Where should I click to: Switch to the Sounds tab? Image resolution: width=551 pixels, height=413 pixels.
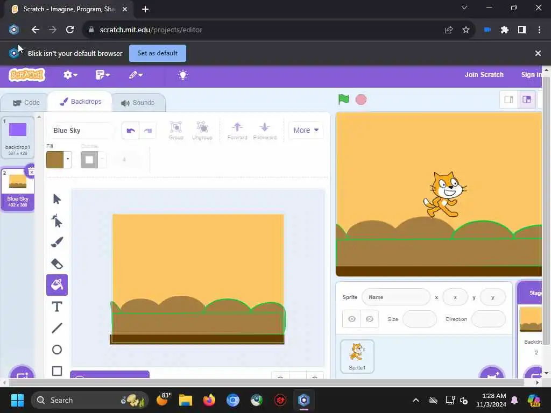138,103
